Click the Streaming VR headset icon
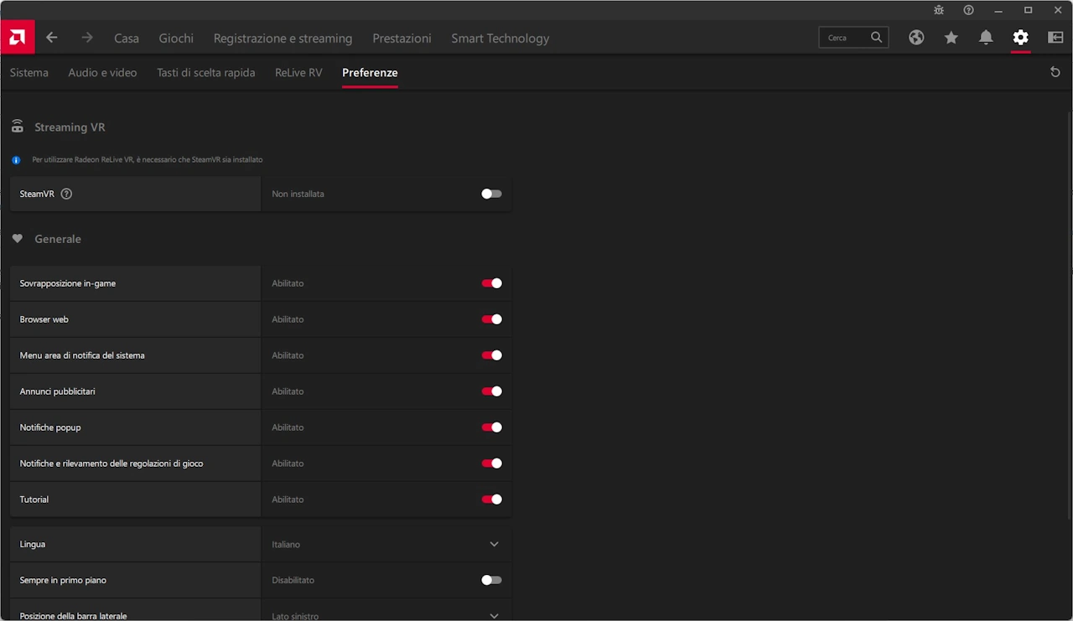The width and height of the screenshot is (1073, 621). (17, 127)
